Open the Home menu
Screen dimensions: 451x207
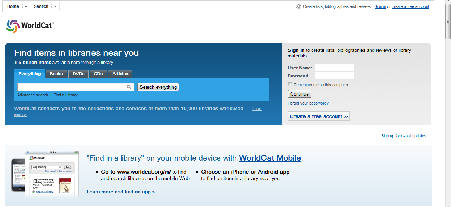(13, 6)
